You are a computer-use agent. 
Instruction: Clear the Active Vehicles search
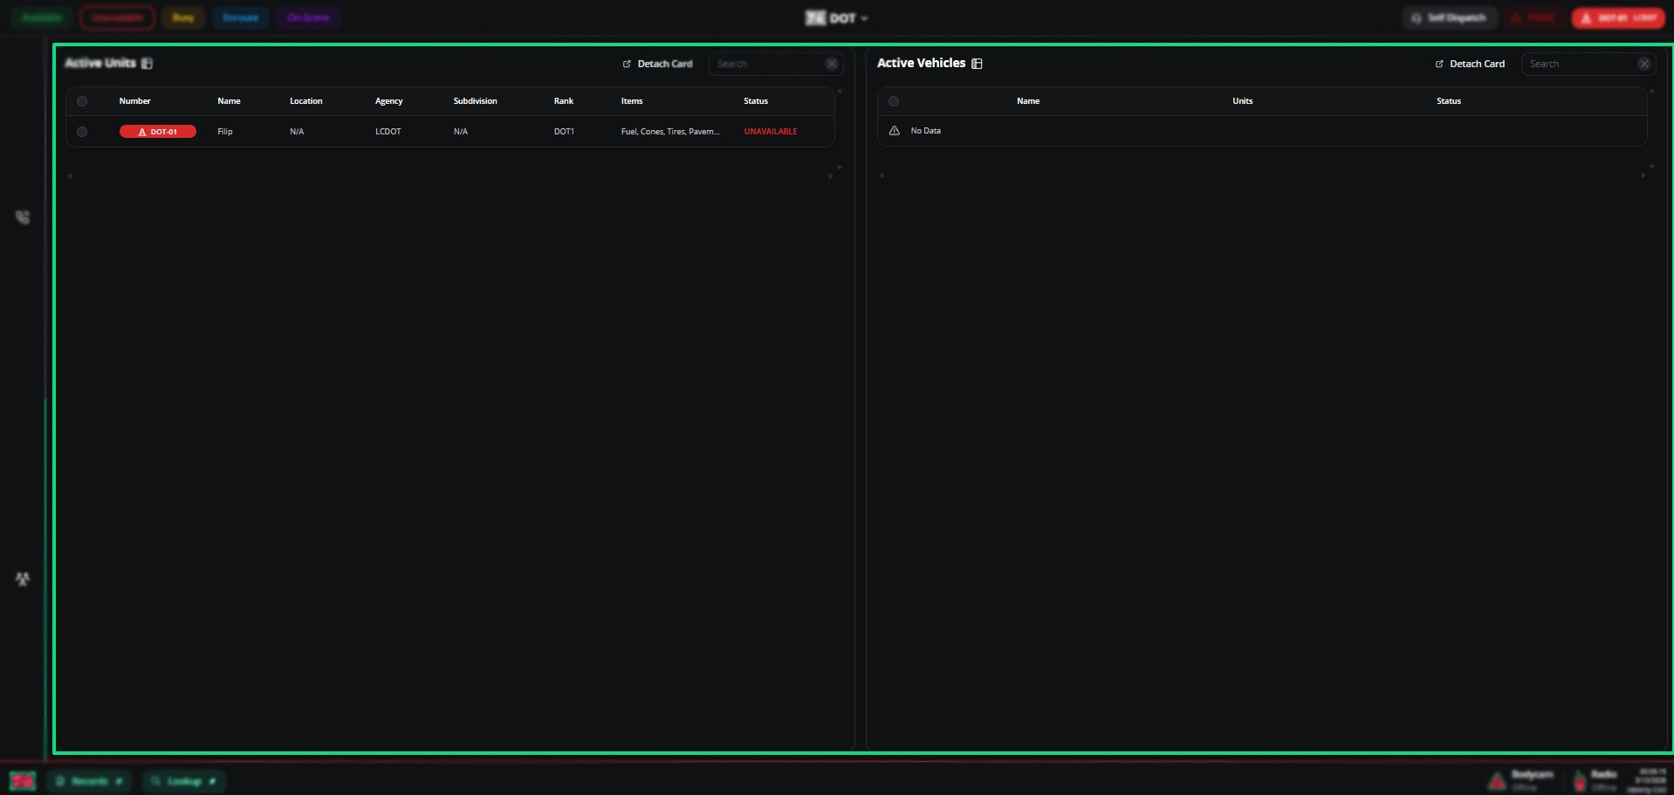tap(1644, 64)
